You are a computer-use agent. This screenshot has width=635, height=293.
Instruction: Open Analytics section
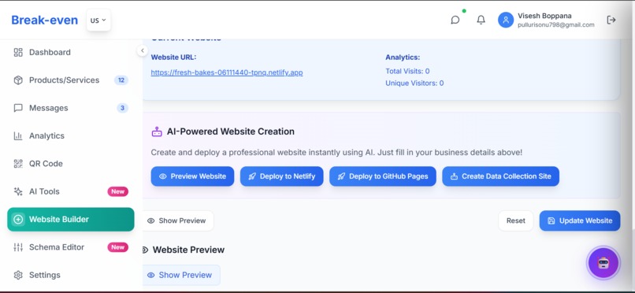pyautogui.click(x=71, y=136)
